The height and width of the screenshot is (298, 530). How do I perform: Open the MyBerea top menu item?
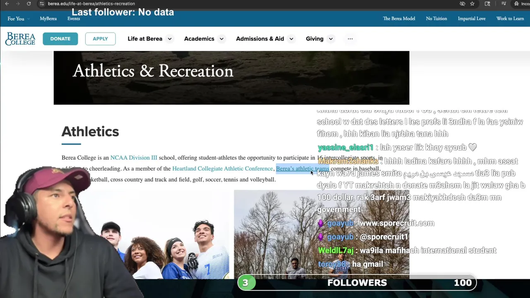point(48,19)
